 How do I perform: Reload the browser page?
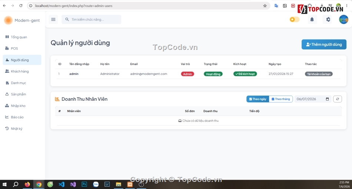point(21,6)
